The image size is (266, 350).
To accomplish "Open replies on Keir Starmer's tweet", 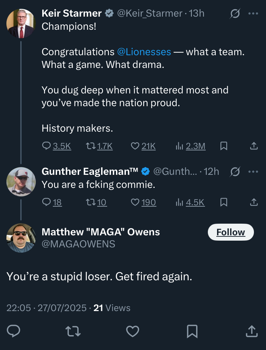I will [57, 146].
